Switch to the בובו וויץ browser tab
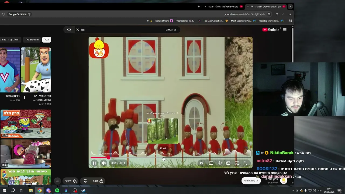The image size is (345, 194). pos(224,6)
